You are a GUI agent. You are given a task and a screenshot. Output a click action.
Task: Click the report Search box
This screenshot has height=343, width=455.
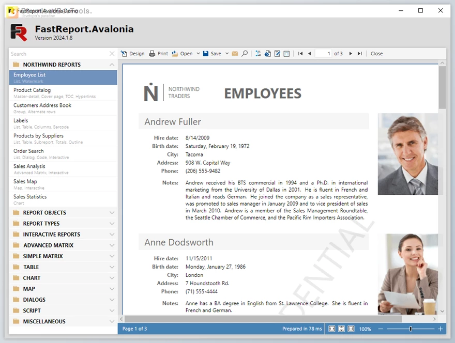(59, 54)
